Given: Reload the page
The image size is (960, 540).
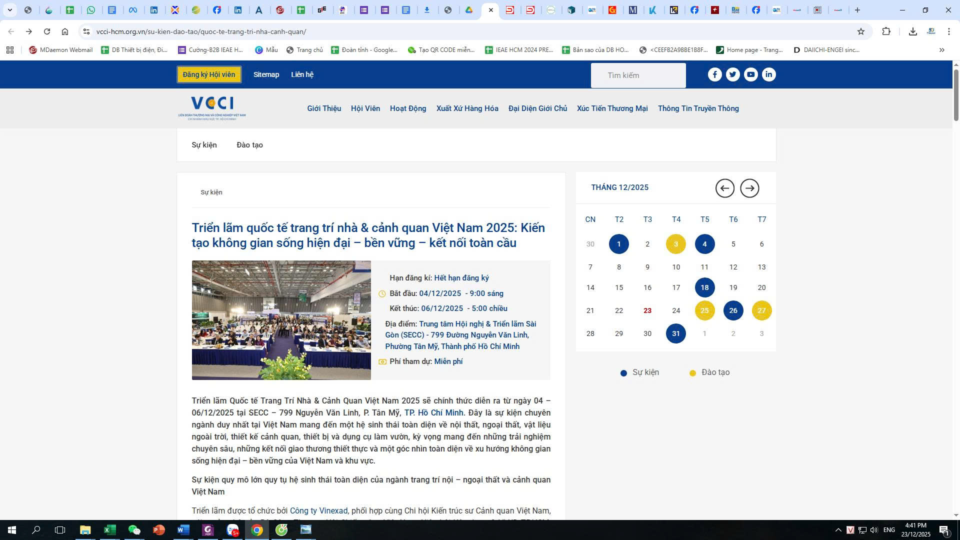Looking at the screenshot, I should (x=47, y=31).
